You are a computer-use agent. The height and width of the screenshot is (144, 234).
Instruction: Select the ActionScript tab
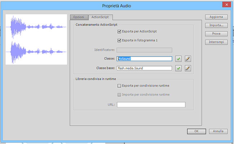[100, 17]
